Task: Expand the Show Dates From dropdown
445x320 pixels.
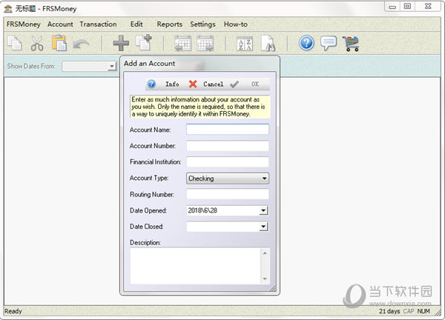Action: 112,67
